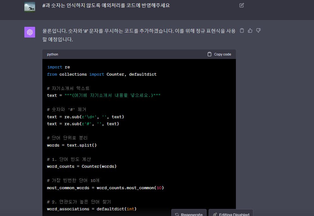Image resolution: width=314 pixels, height=216 pixels.
Task: Click the comment '# 가장 빈번한 단어 10개'
Action: [x=73, y=180]
